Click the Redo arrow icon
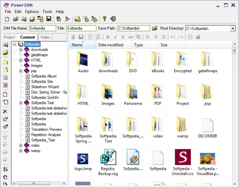Viewport: 239px width, 188px height. click(180, 37)
